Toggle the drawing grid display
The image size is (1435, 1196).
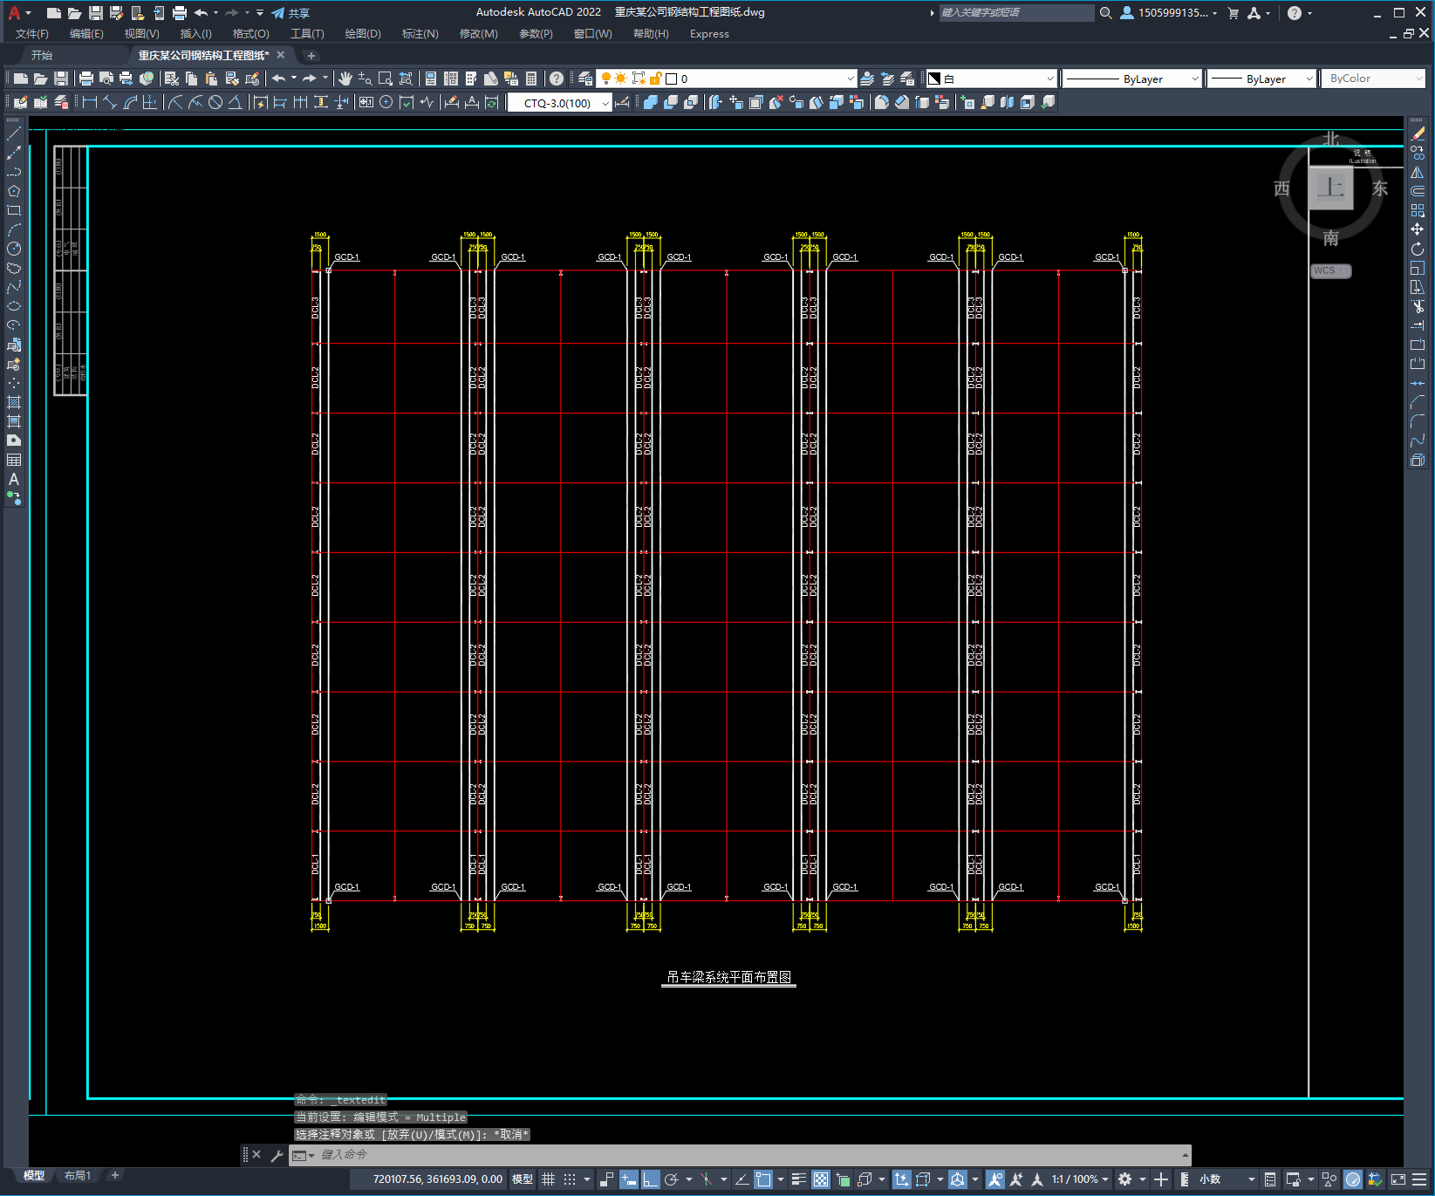(x=548, y=1179)
